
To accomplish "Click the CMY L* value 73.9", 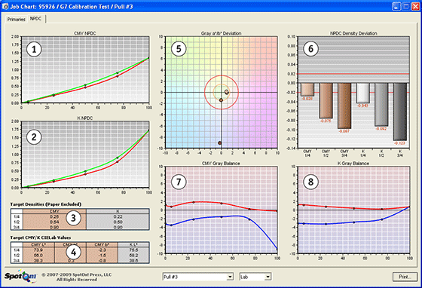I will pyautogui.click(x=38, y=250).
